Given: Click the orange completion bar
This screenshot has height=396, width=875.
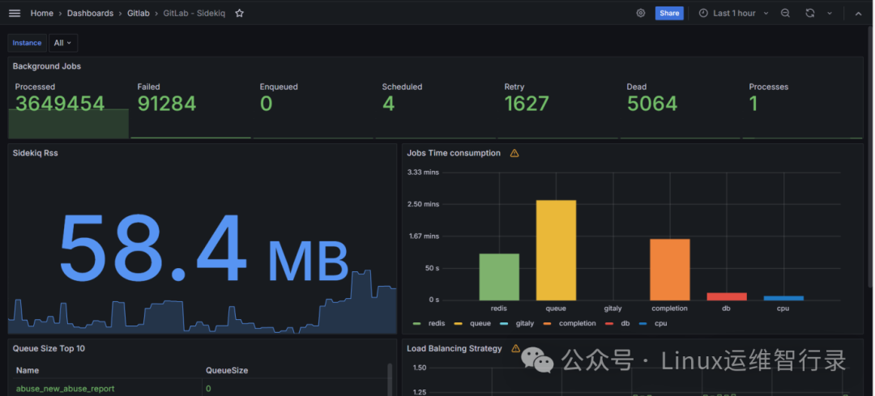Looking at the screenshot, I should (670, 270).
